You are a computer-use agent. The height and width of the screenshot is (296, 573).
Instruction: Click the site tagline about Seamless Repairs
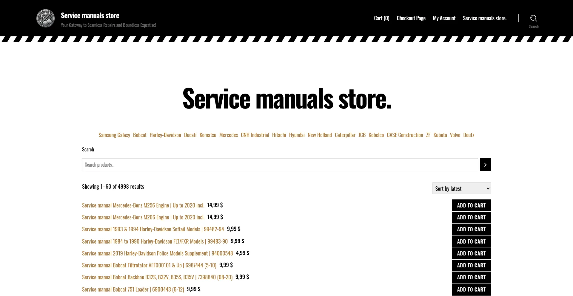tap(108, 25)
